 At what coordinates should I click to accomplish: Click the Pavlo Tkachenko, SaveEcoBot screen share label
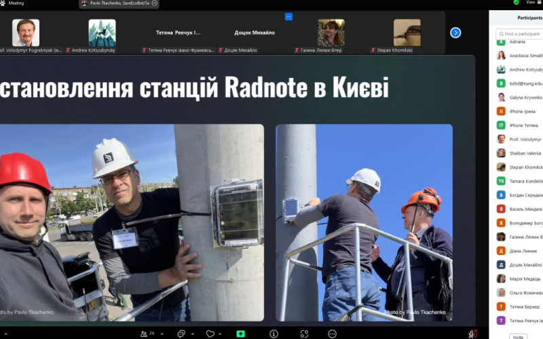119,3
